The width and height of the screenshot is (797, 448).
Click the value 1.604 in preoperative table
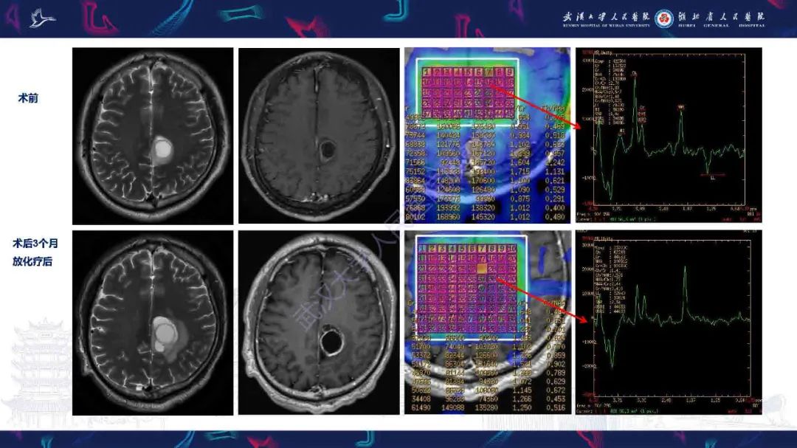(520, 162)
